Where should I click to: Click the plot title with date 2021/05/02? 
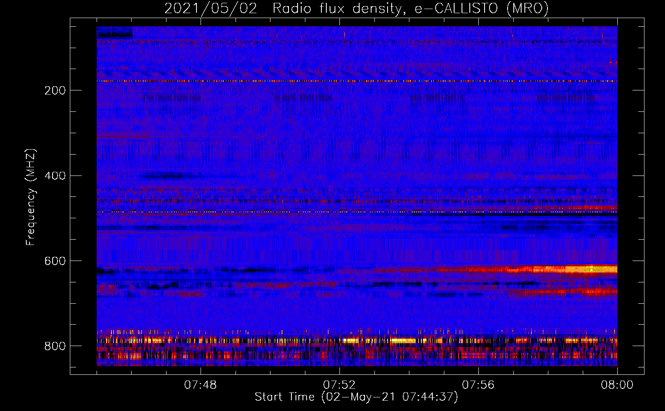[356, 8]
